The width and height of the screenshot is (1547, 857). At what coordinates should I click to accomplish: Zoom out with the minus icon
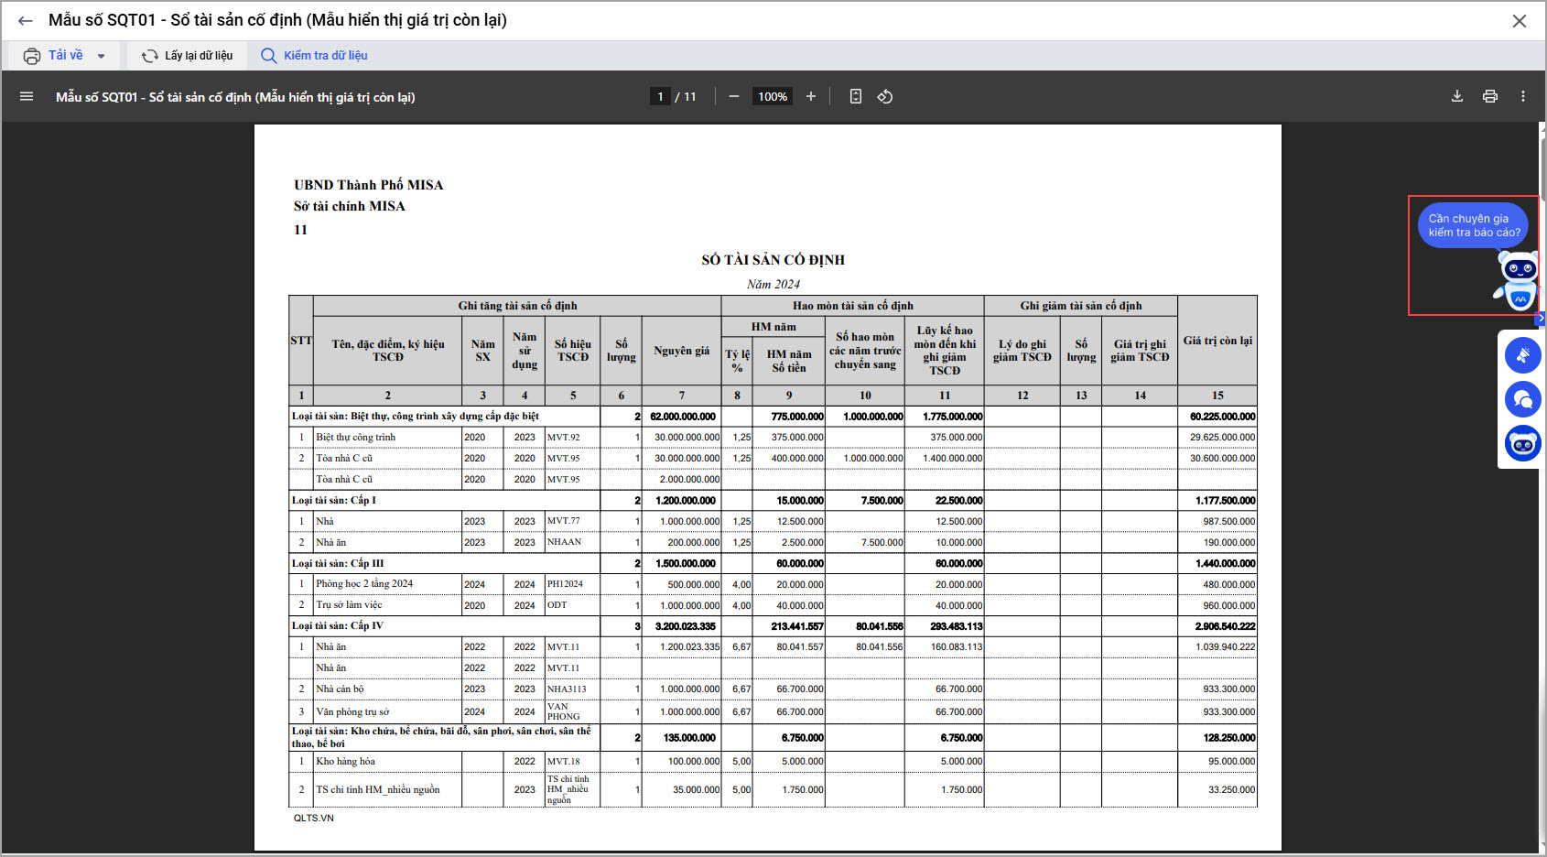click(733, 96)
